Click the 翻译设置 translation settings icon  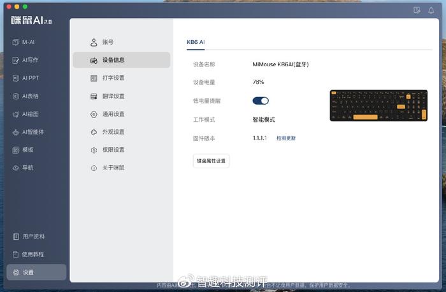point(94,96)
